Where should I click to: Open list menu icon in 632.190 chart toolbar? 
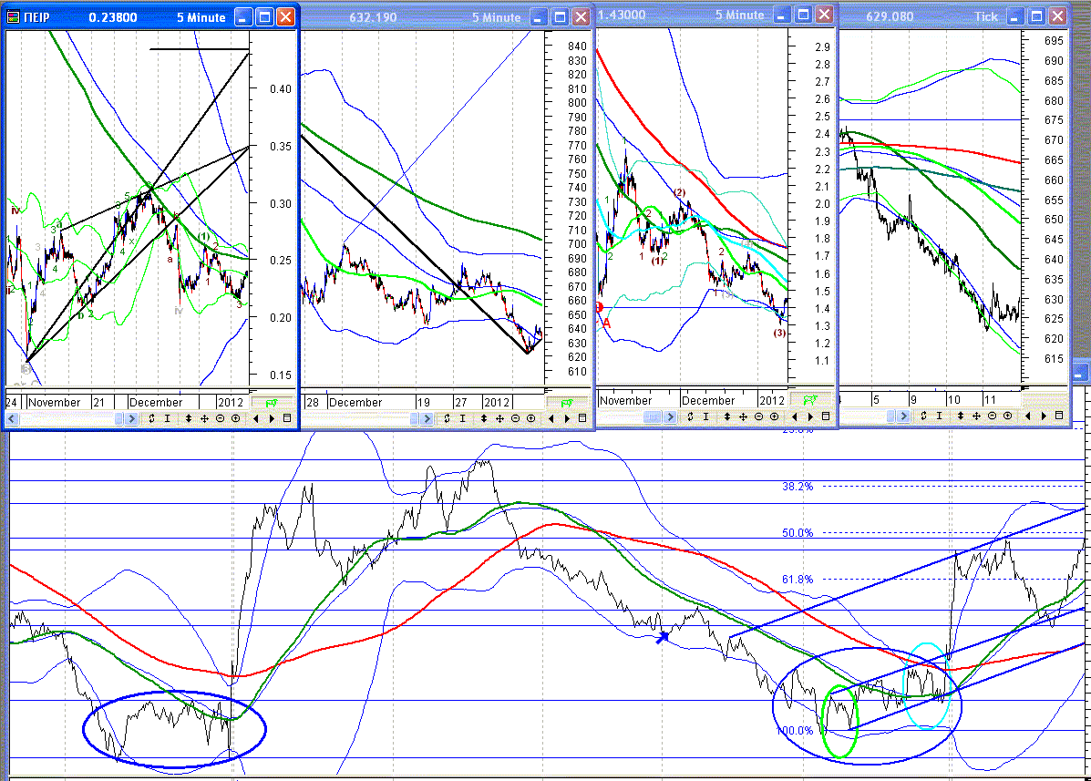[582, 418]
